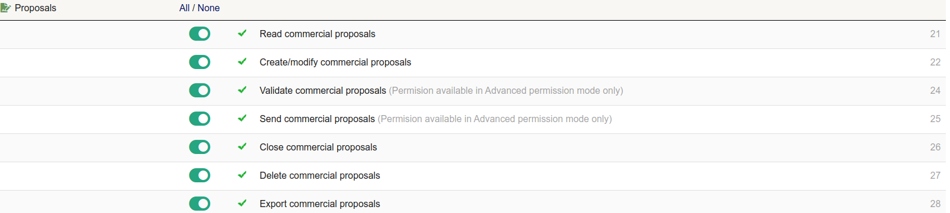Select None to remove Proposals permissions
950x213 pixels.
coord(208,8)
